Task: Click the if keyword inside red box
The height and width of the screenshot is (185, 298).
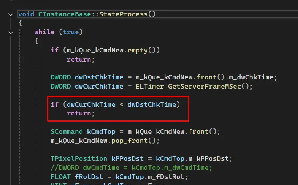Action: (x=54, y=104)
